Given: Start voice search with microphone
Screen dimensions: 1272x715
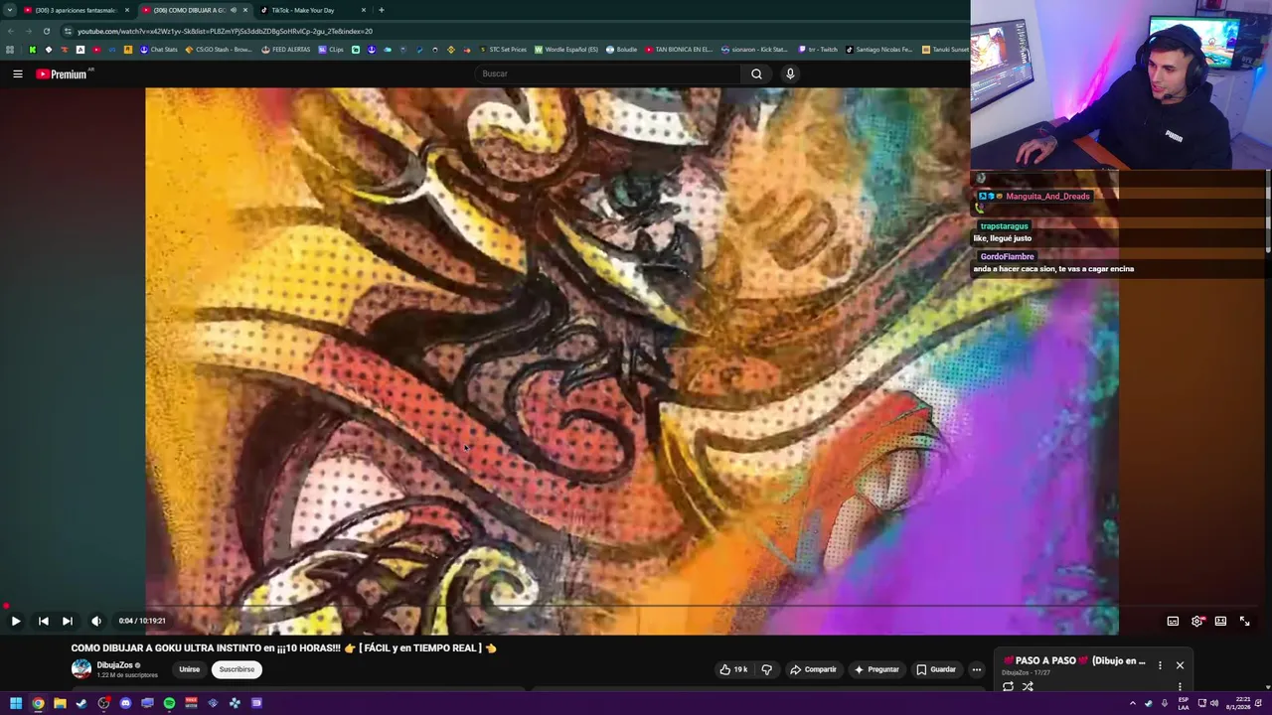Looking at the screenshot, I should coord(790,73).
